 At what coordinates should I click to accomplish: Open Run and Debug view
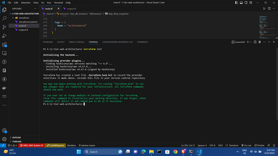coord(4,36)
